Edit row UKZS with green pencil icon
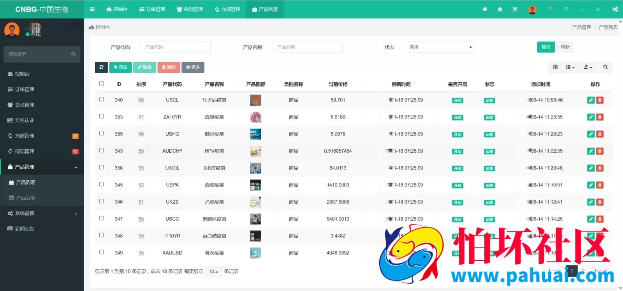 point(591,202)
